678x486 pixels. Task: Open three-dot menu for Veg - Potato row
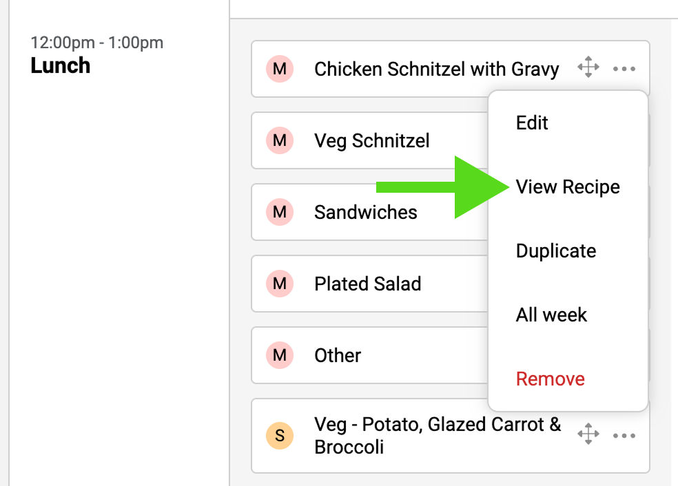pyautogui.click(x=624, y=436)
